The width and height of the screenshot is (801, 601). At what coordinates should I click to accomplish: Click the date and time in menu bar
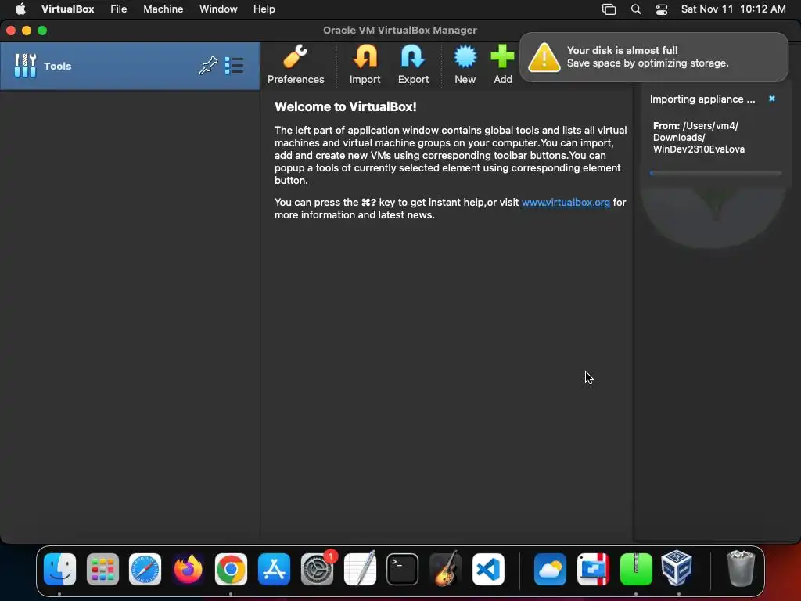point(733,9)
